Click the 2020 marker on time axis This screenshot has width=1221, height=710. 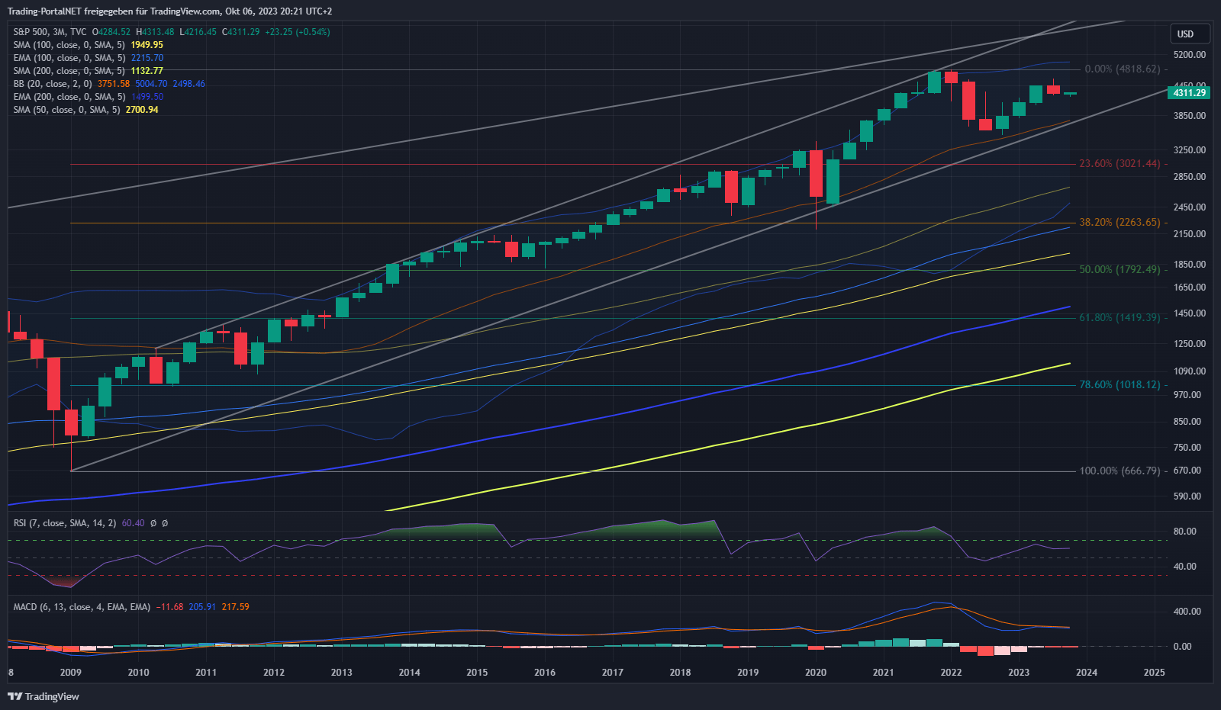point(815,673)
